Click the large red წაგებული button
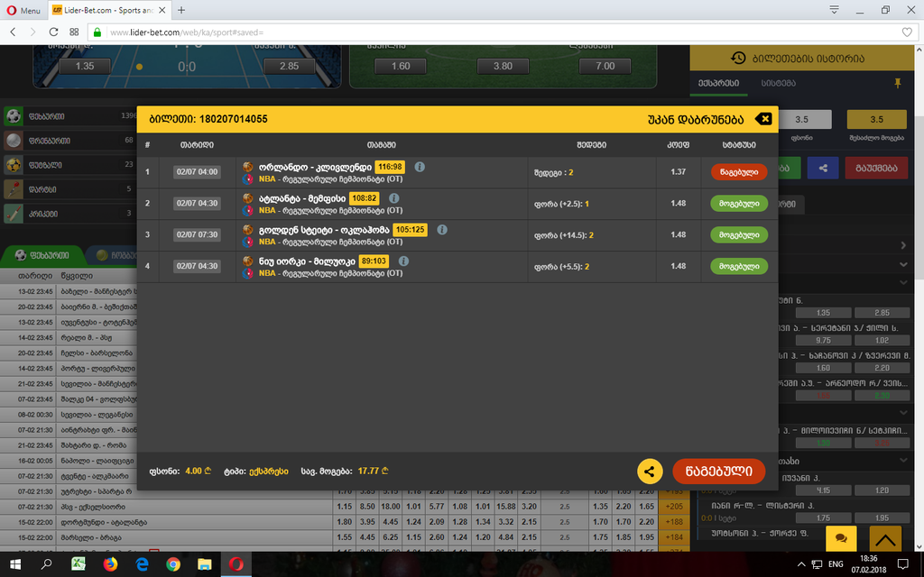Viewport: 924px width, 577px height. [719, 471]
